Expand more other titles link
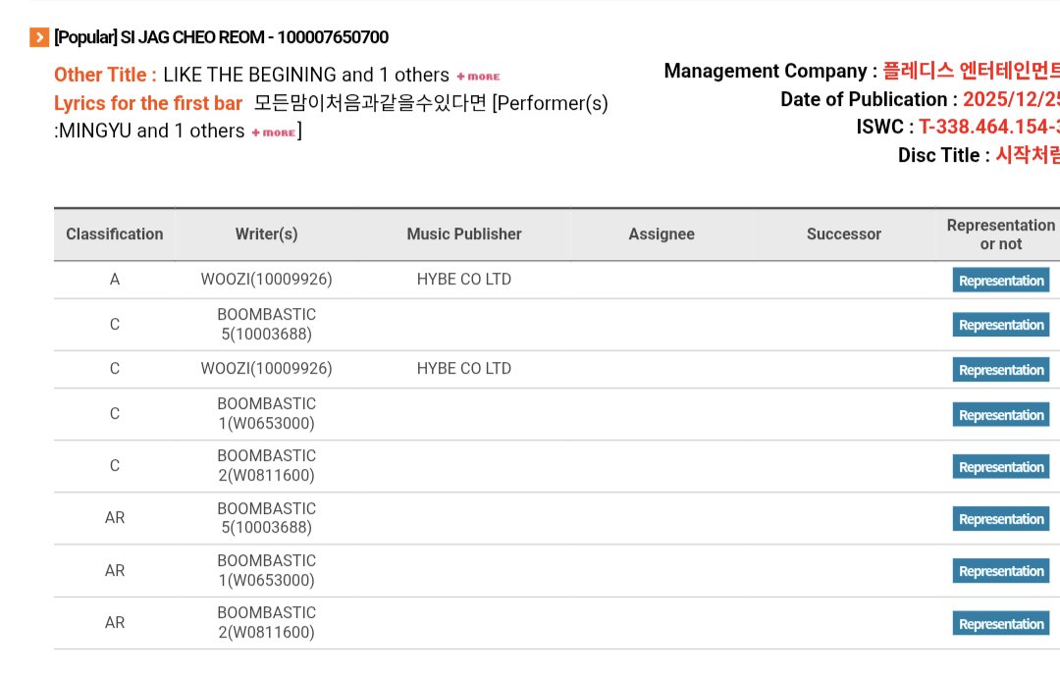The height and width of the screenshot is (673, 1060). 478,77
